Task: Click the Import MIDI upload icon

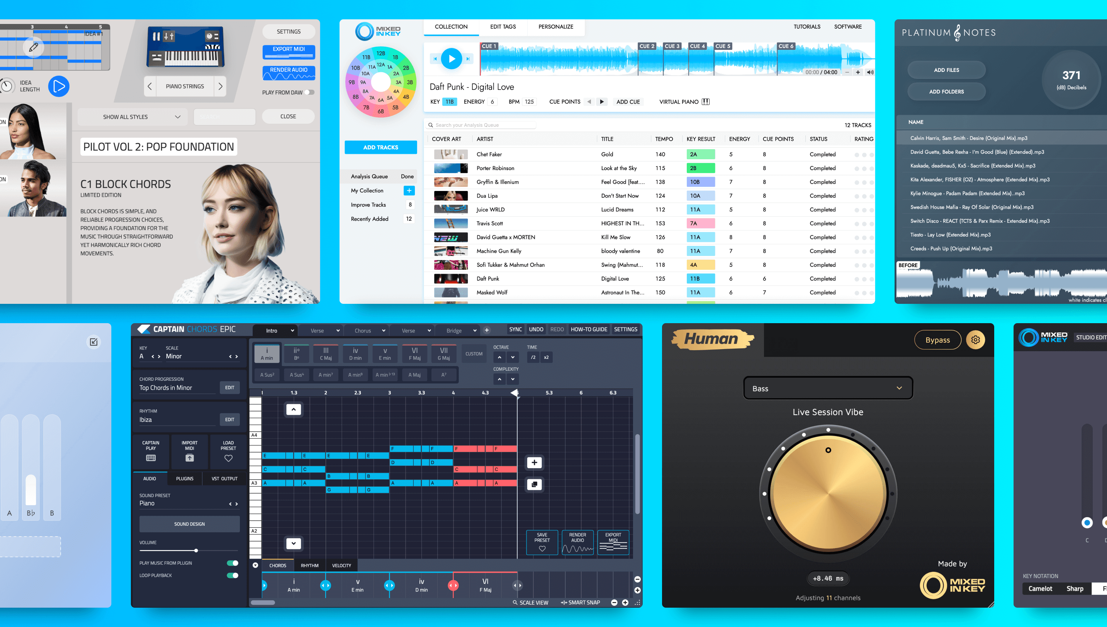Action: 189,458
